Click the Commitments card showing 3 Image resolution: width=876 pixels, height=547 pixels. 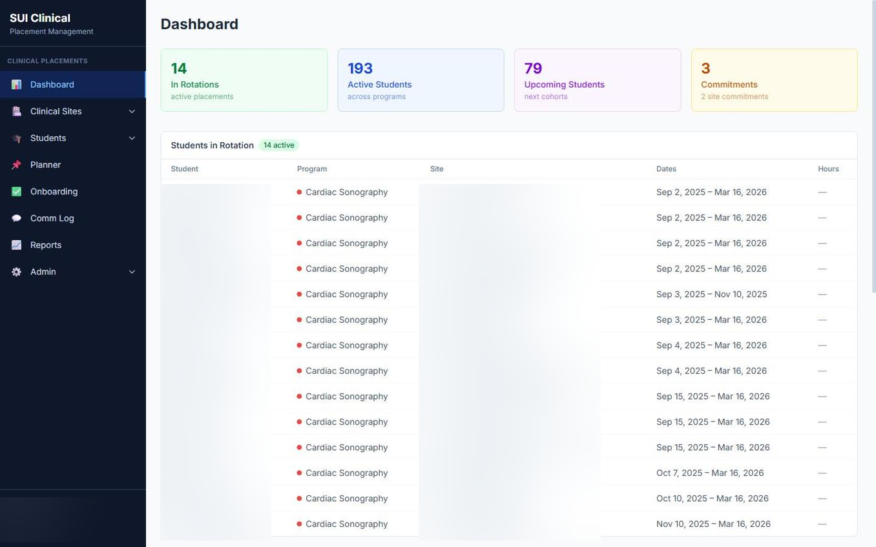coord(774,79)
